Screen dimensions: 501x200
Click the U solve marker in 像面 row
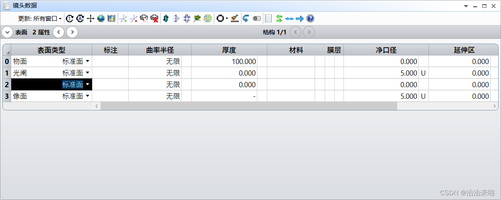click(x=423, y=96)
